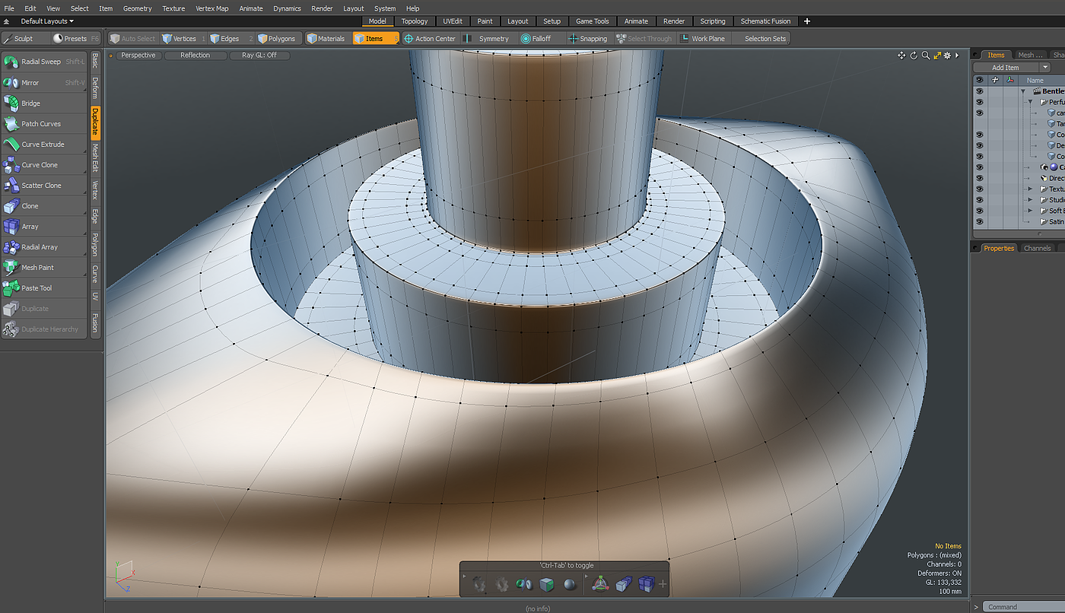The height and width of the screenshot is (613, 1065).
Task: Click the Command input field
Action: 1023,607
